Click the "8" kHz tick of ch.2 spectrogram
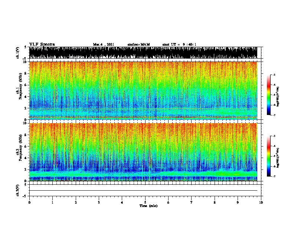Screen dimensions: 294x227 pyautogui.click(x=26, y=135)
